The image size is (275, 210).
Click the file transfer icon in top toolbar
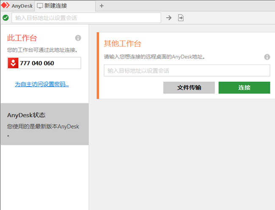click(x=181, y=18)
